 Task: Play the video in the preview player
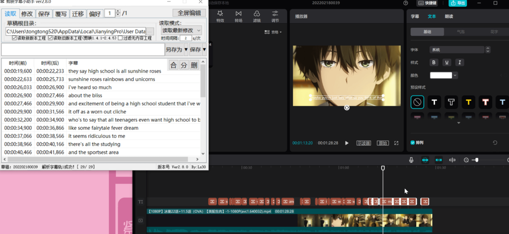pos(347,143)
